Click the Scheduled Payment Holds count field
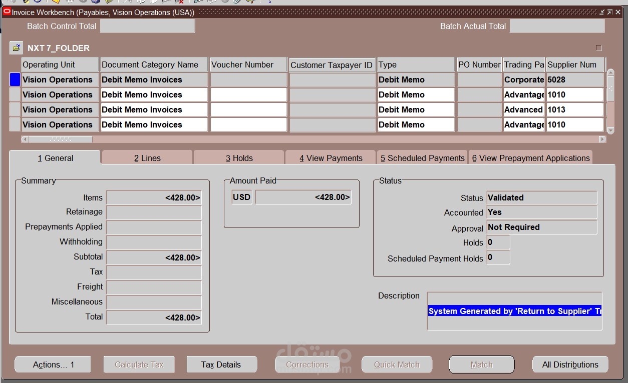This screenshot has width=628, height=383. pyautogui.click(x=498, y=257)
